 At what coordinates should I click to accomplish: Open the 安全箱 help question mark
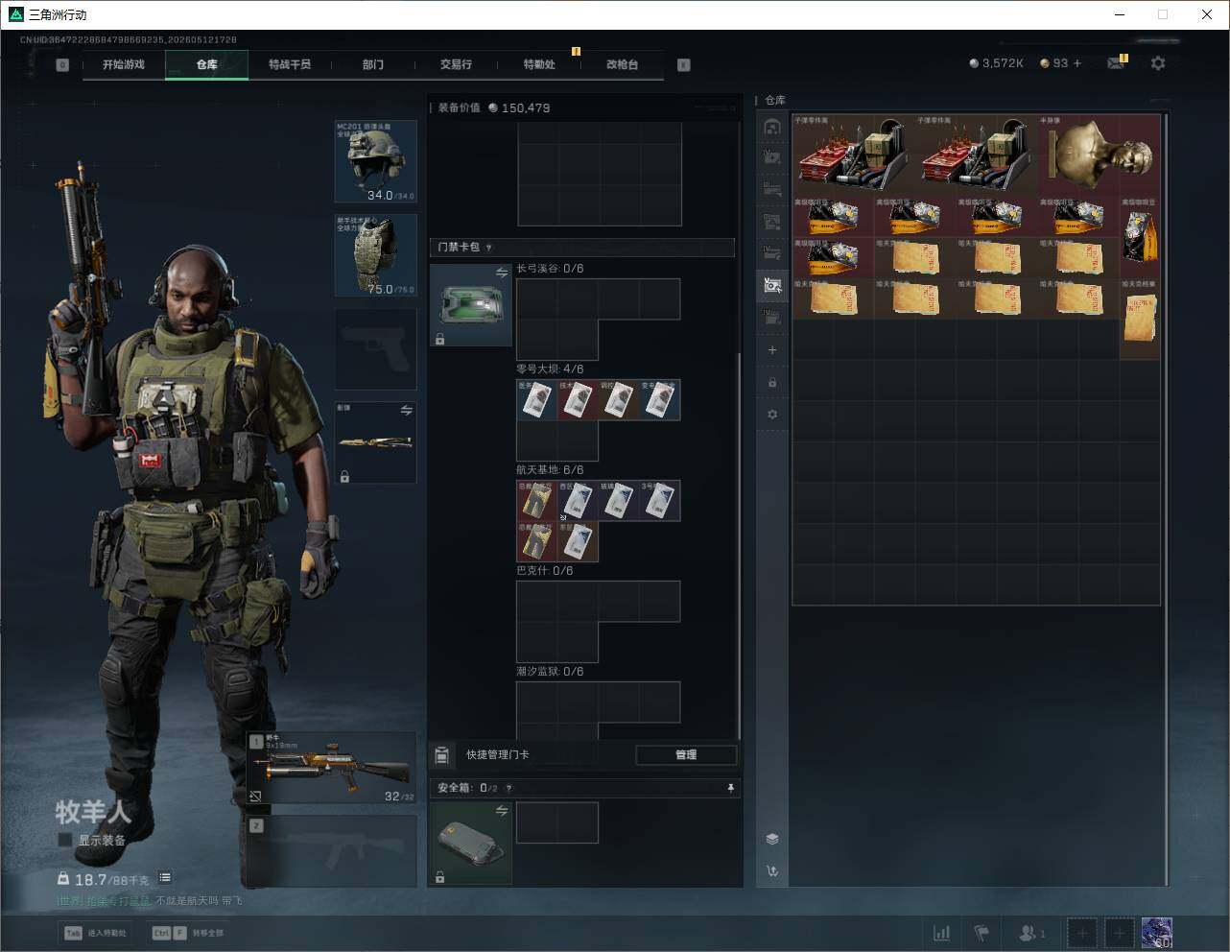tap(509, 789)
